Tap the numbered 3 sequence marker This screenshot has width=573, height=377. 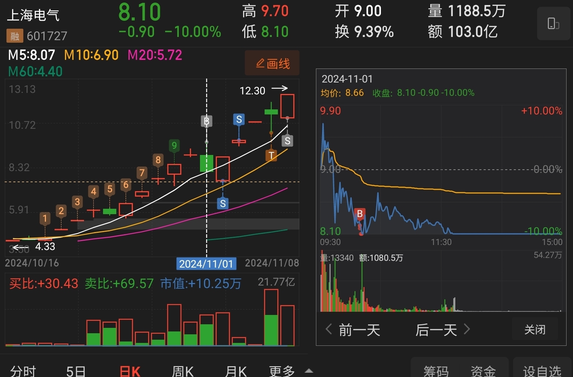(77, 202)
